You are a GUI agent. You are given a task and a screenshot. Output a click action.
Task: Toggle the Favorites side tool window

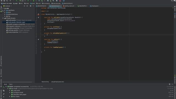[x=1, y=83]
